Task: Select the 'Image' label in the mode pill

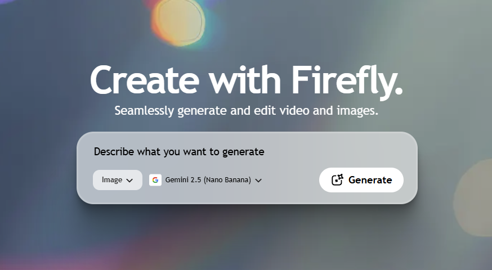Action: click(111, 180)
